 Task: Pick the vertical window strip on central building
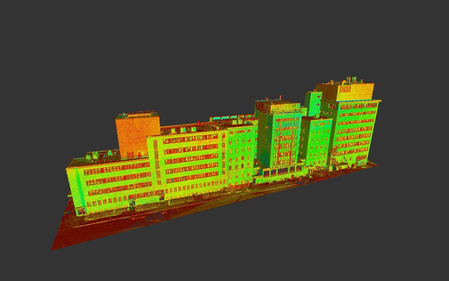click(155, 162)
